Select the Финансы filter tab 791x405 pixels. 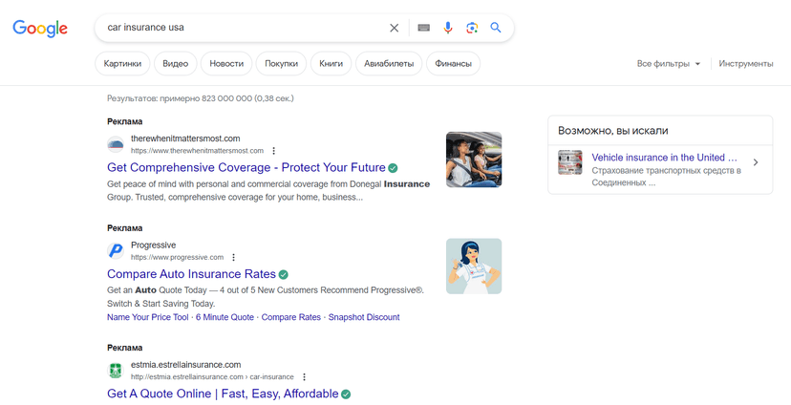(x=453, y=64)
